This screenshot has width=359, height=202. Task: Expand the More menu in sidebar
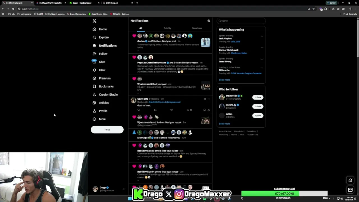(99, 119)
